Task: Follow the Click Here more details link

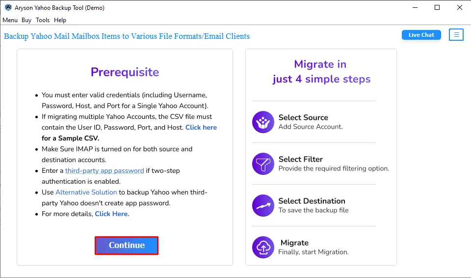Action: (x=112, y=214)
